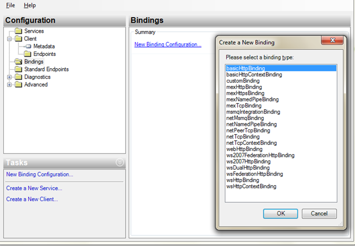Confirm binding selection with OK

280,213
